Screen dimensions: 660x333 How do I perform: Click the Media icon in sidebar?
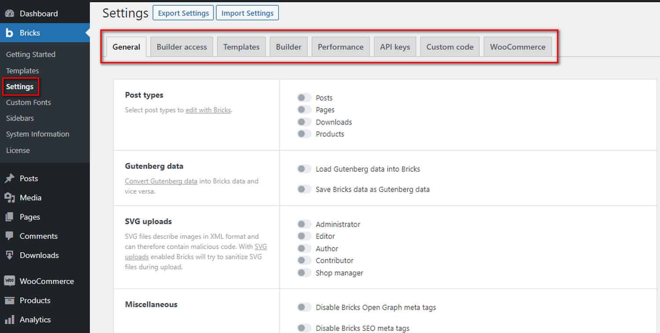[9, 198]
